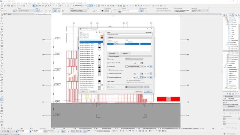Click the Neu... button in the dialog
This screenshot has width=240, height=135.
[x=84, y=91]
